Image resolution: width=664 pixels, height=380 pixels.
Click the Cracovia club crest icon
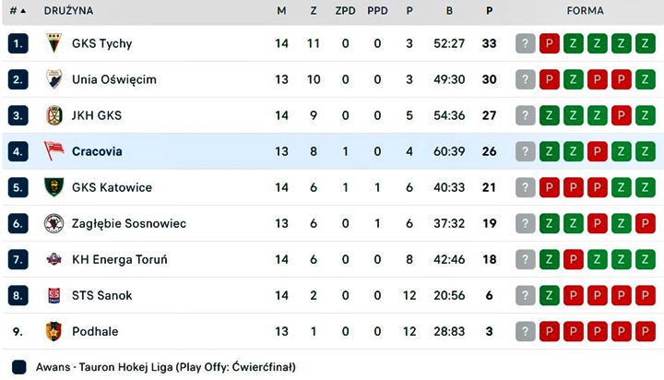point(53,151)
